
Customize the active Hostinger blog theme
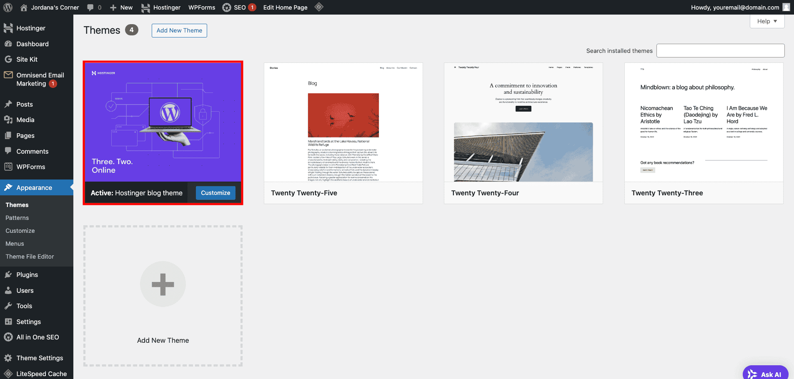click(215, 192)
